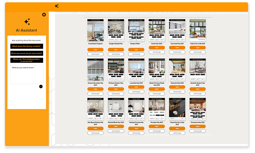Download the Designer Banded May document
The width and height of the screenshot is (255, 153).
click(116, 54)
